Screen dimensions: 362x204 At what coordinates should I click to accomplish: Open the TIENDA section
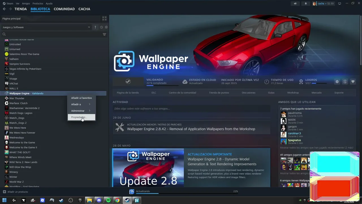21,9
